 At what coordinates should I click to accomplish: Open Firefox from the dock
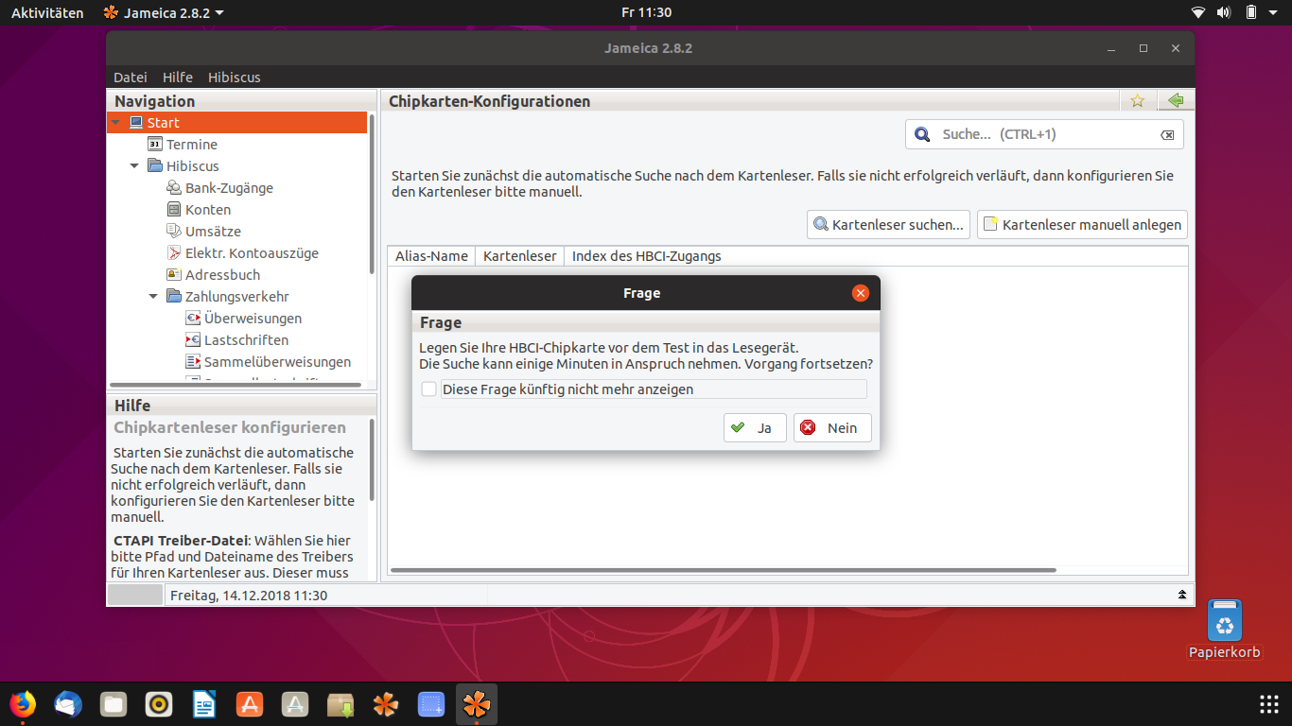(x=23, y=704)
